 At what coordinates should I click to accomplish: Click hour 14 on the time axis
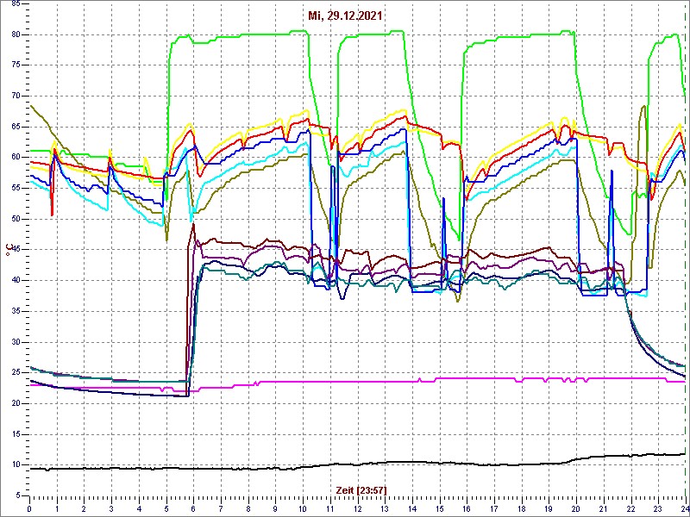(x=412, y=508)
